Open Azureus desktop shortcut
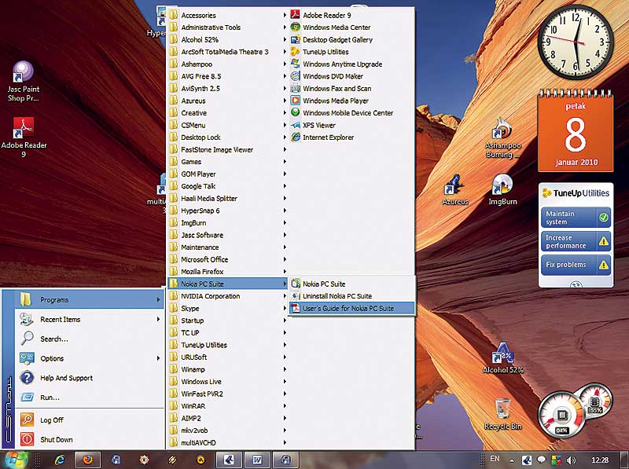The width and height of the screenshot is (629, 469). pos(455,190)
